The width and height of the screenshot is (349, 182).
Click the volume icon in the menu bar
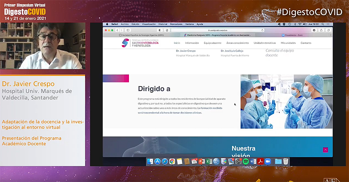click(305, 24)
